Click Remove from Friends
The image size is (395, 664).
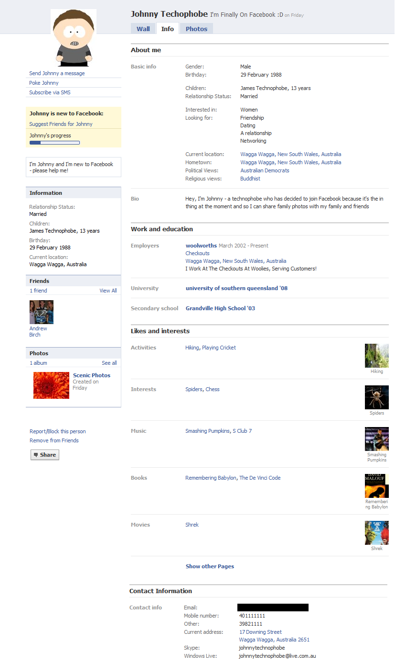(x=54, y=440)
